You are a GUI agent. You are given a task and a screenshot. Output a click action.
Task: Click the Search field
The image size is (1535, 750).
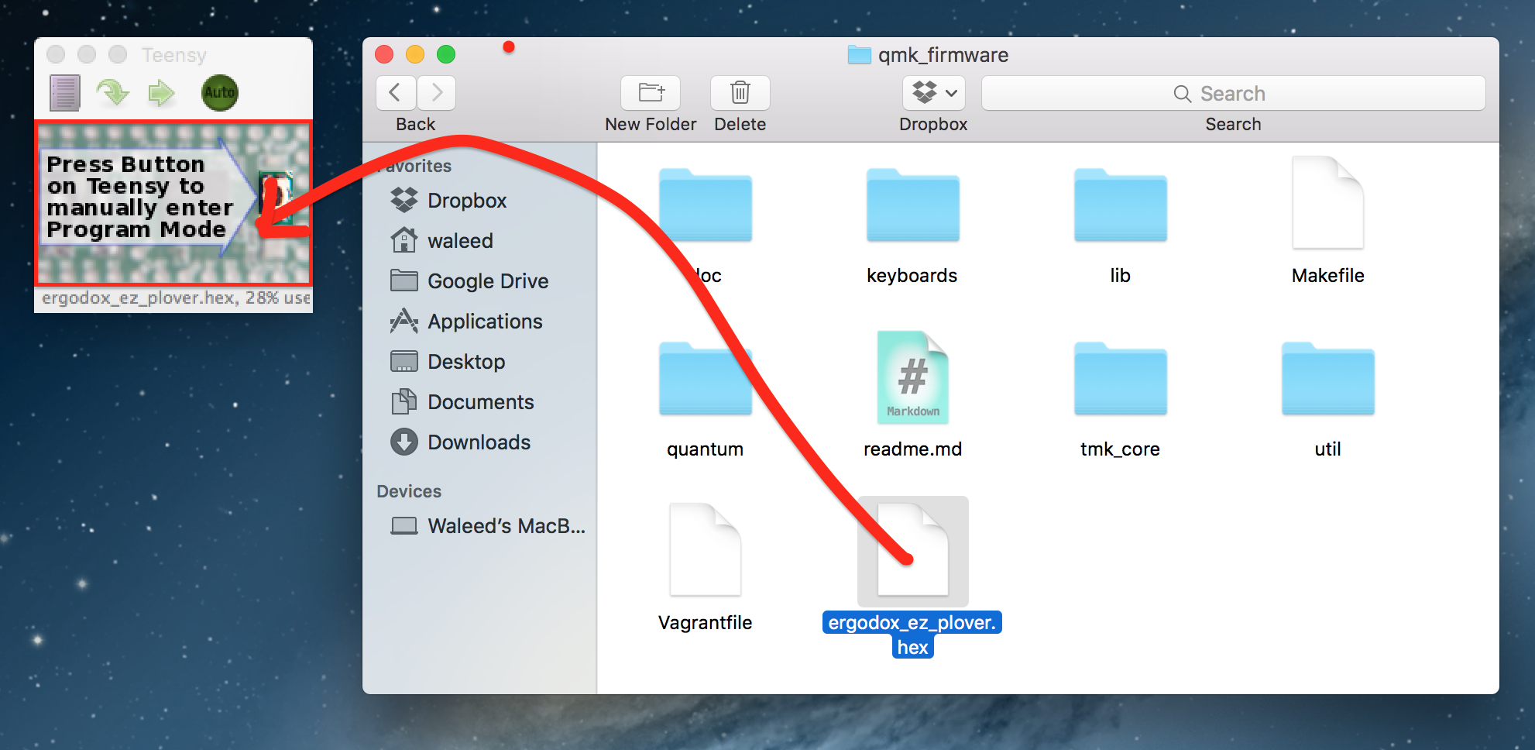(1234, 93)
